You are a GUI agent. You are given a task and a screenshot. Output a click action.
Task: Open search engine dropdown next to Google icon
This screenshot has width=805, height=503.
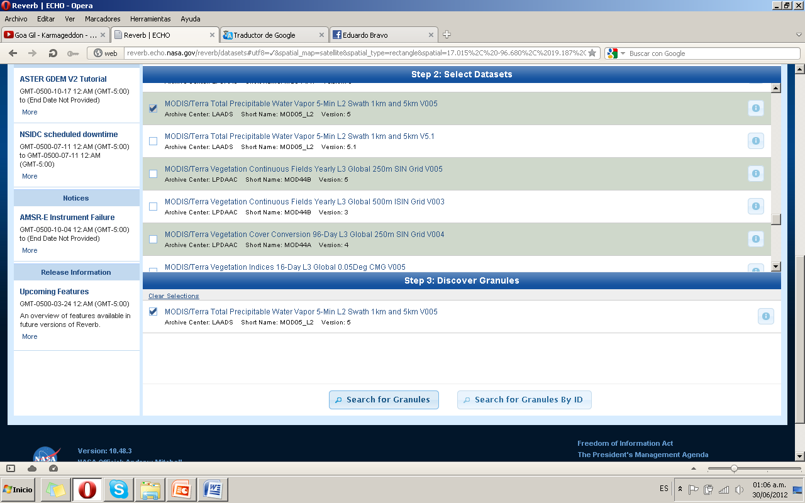[x=623, y=53]
